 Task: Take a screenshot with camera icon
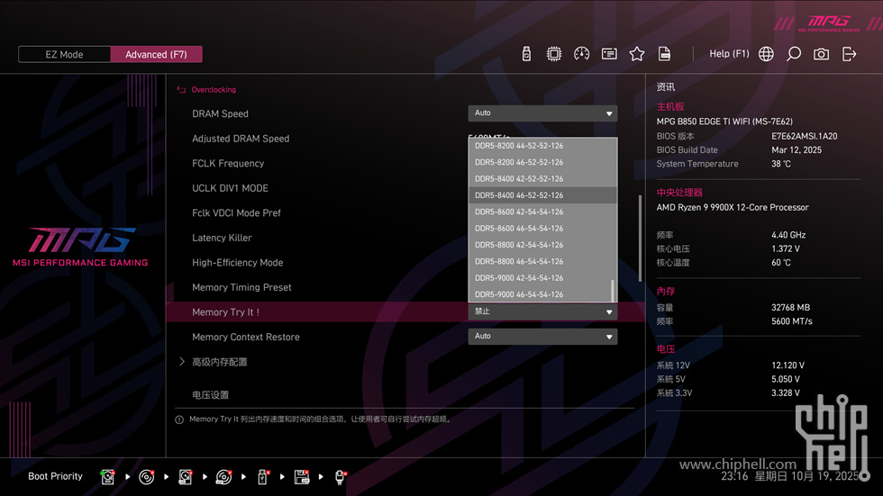(x=821, y=54)
